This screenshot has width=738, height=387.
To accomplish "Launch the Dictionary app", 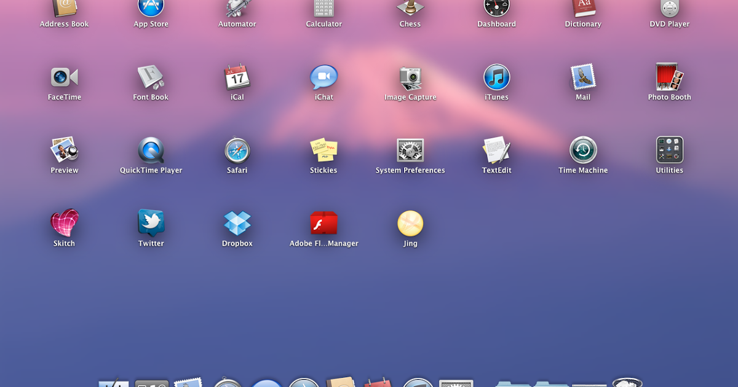I will pos(583,9).
